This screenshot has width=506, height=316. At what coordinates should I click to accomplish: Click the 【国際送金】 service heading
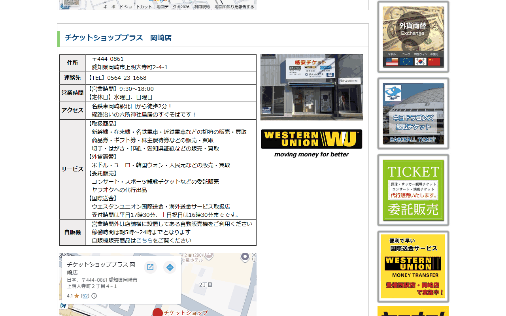[103, 198]
